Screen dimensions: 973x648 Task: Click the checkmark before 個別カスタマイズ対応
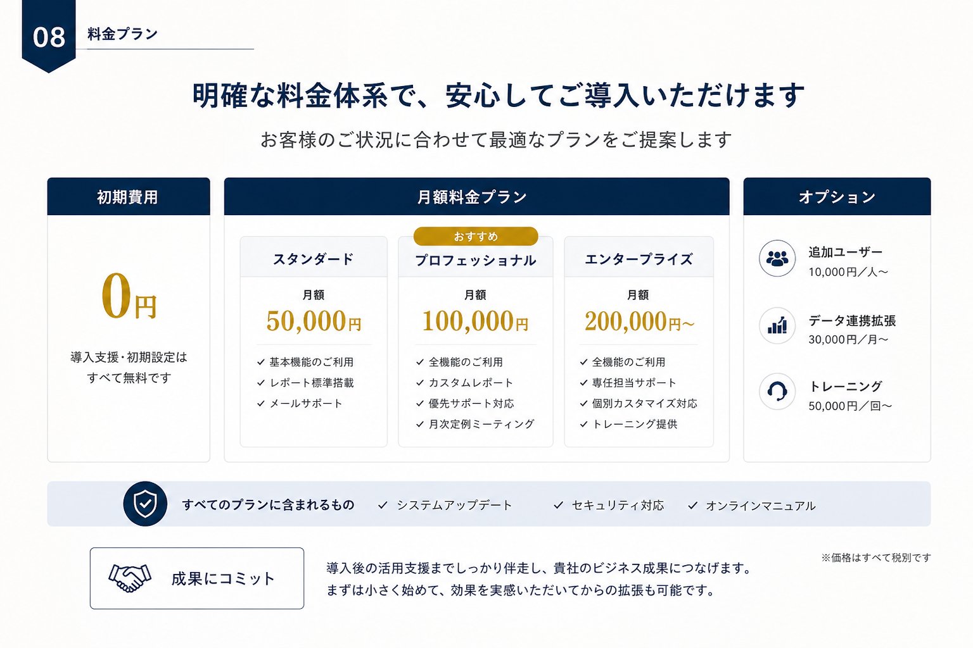tap(583, 403)
